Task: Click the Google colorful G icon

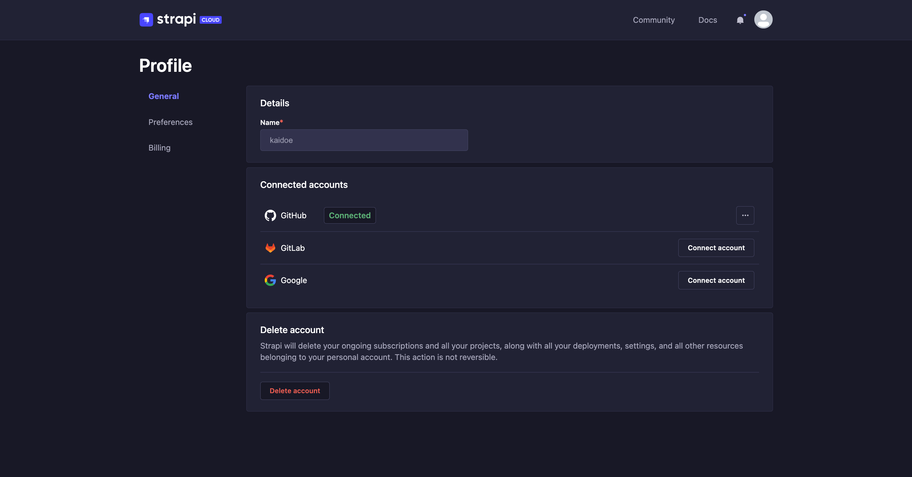Action: coord(270,279)
